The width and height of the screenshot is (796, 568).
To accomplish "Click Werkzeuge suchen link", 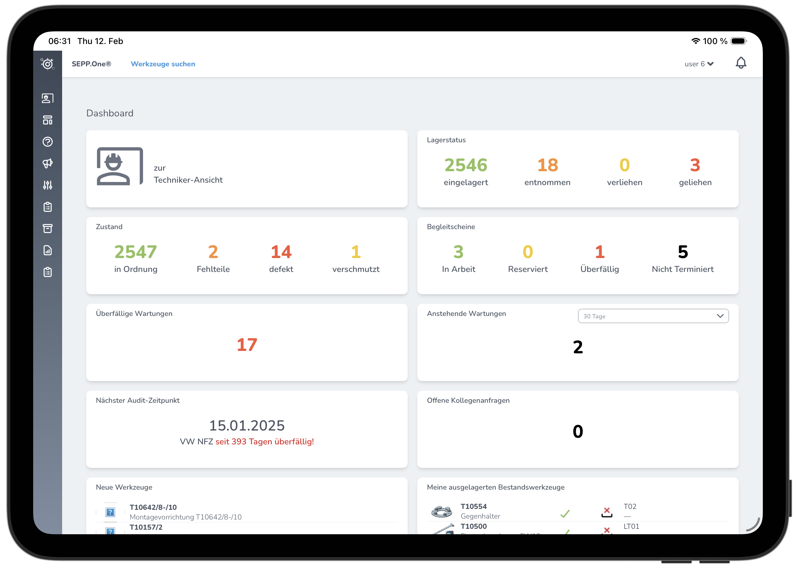I will 163,64.
